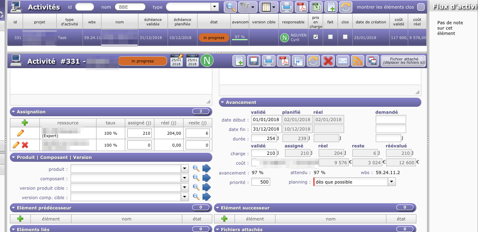
Task: Collapse the Assignation section
Action: pyautogui.click(x=14, y=112)
